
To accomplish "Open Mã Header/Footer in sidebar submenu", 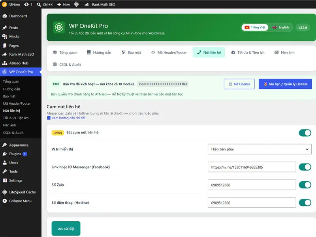I will click(x=17, y=103).
